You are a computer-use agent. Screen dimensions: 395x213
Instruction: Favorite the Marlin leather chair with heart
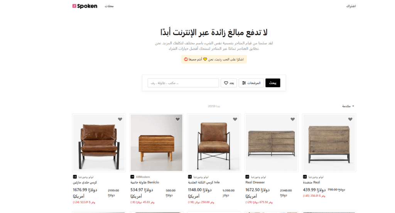120,119
